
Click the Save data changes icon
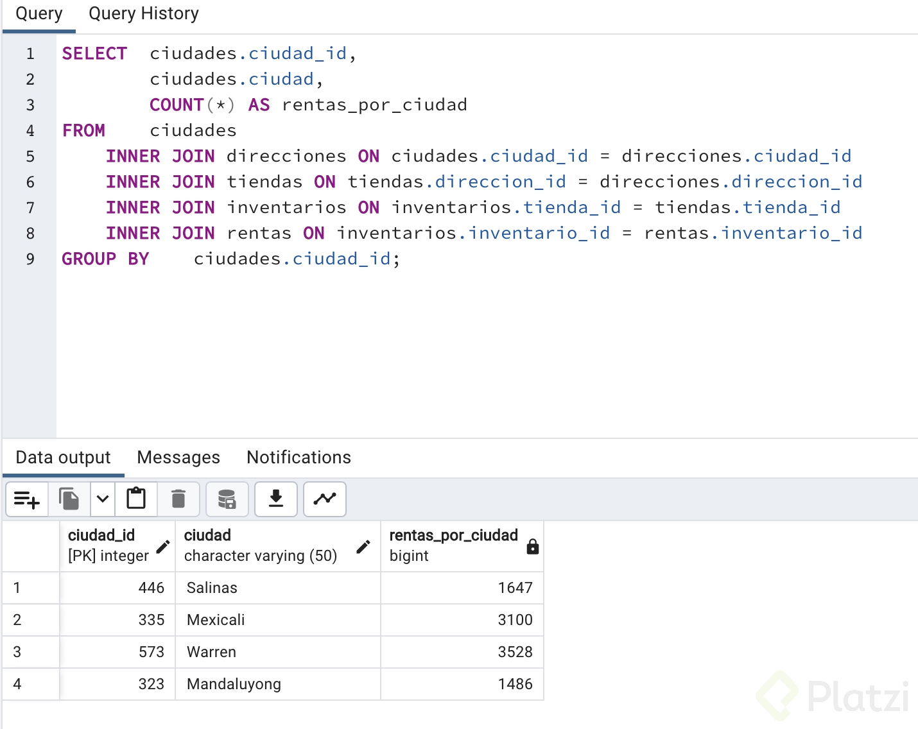click(227, 499)
